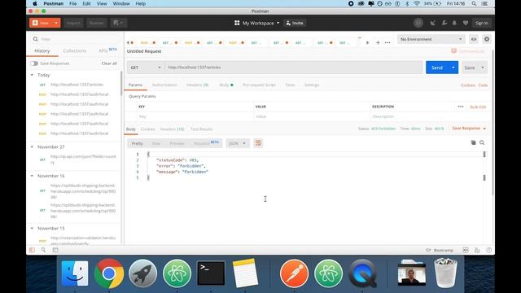Open the wrench settings icon
The height and width of the screenshot is (293, 521).
coord(444,23)
